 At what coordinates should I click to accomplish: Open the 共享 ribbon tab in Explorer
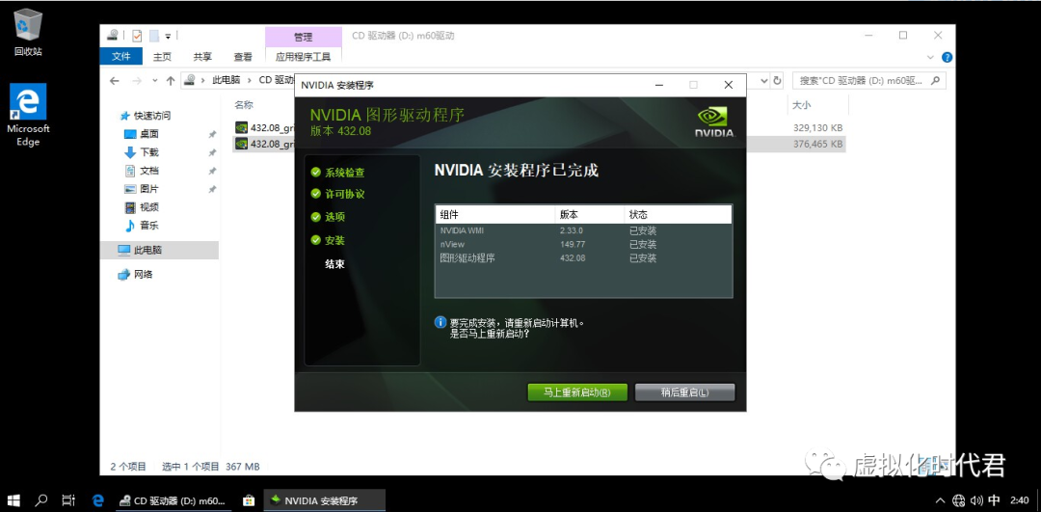tap(202, 57)
